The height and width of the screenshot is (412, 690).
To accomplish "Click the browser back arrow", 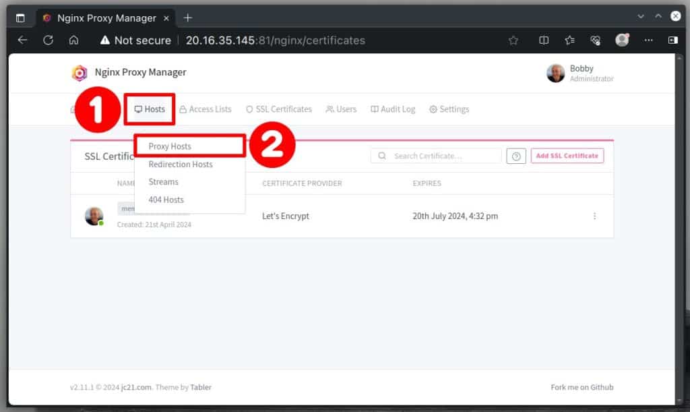I will (x=22, y=40).
